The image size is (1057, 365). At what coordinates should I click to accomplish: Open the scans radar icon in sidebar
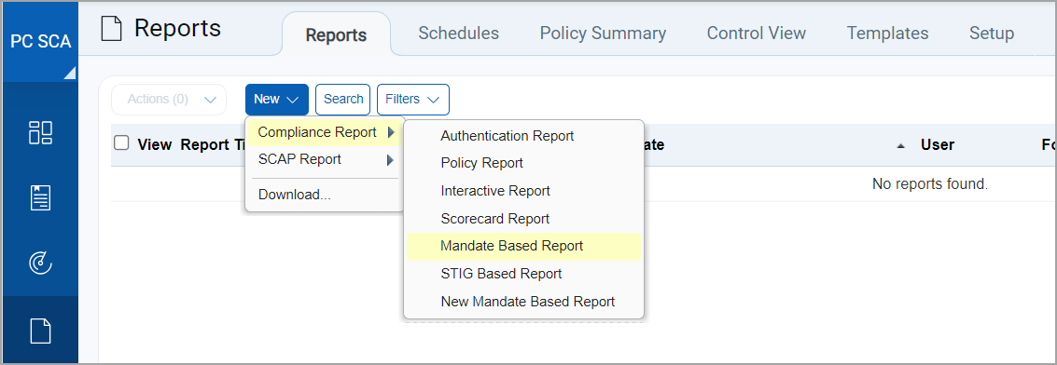click(40, 264)
